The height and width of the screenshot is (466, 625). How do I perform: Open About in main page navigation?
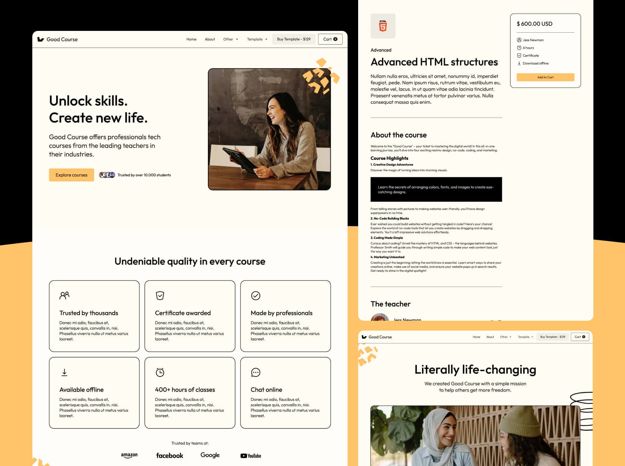click(210, 39)
